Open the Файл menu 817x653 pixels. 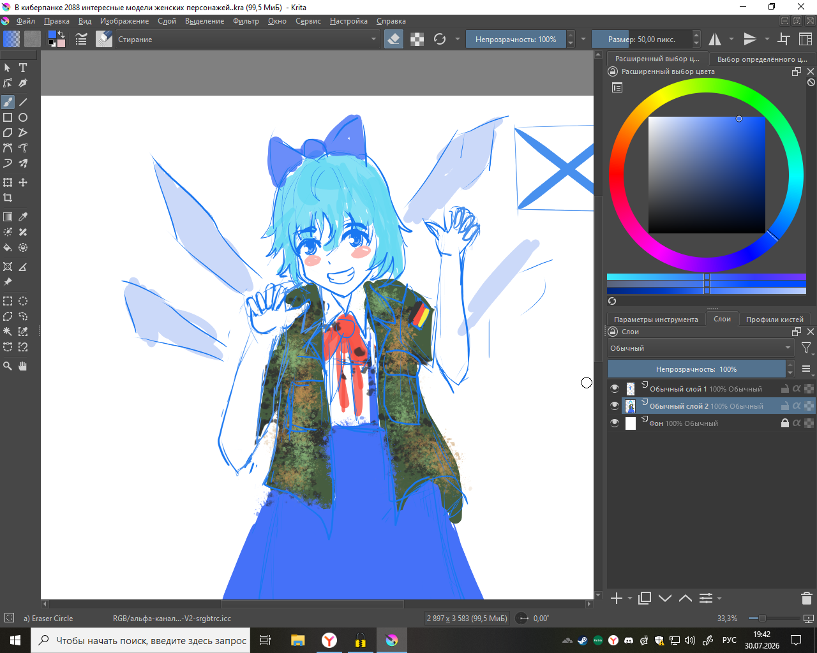[26, 21]
